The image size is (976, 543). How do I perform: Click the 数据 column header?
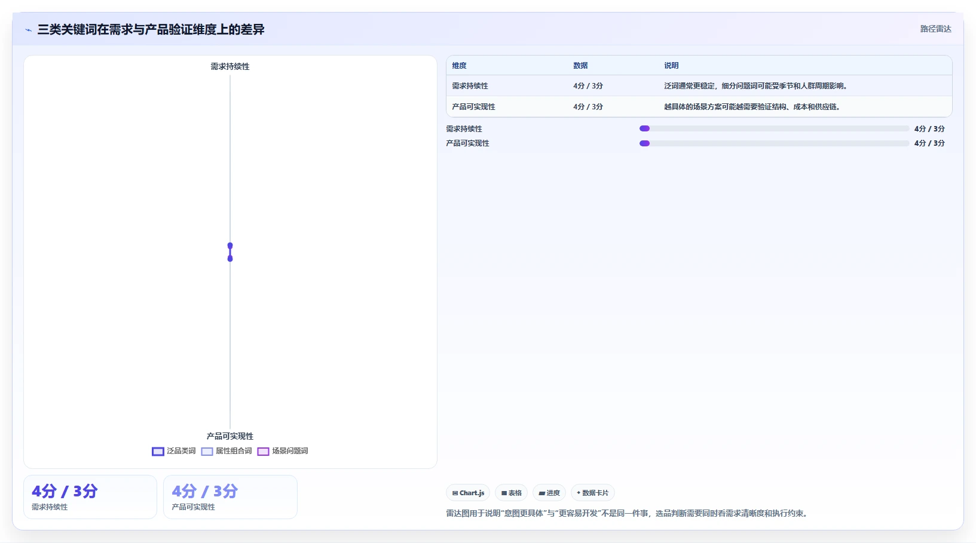coord(580,66)
